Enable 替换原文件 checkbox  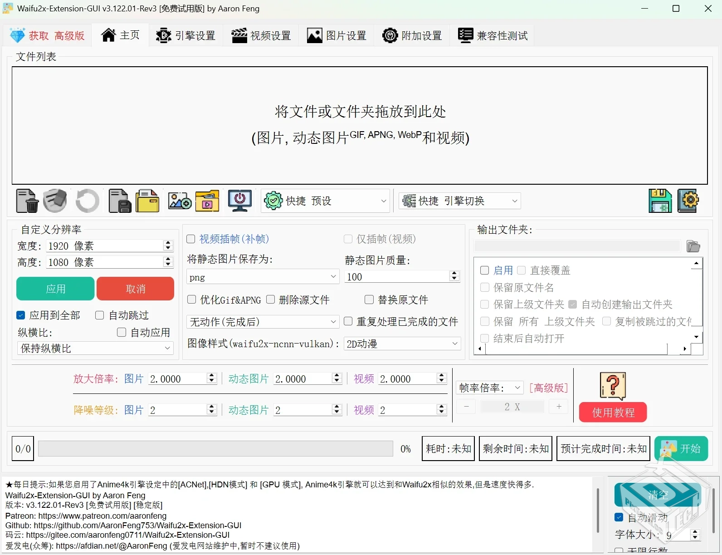[x=369, y=300]
